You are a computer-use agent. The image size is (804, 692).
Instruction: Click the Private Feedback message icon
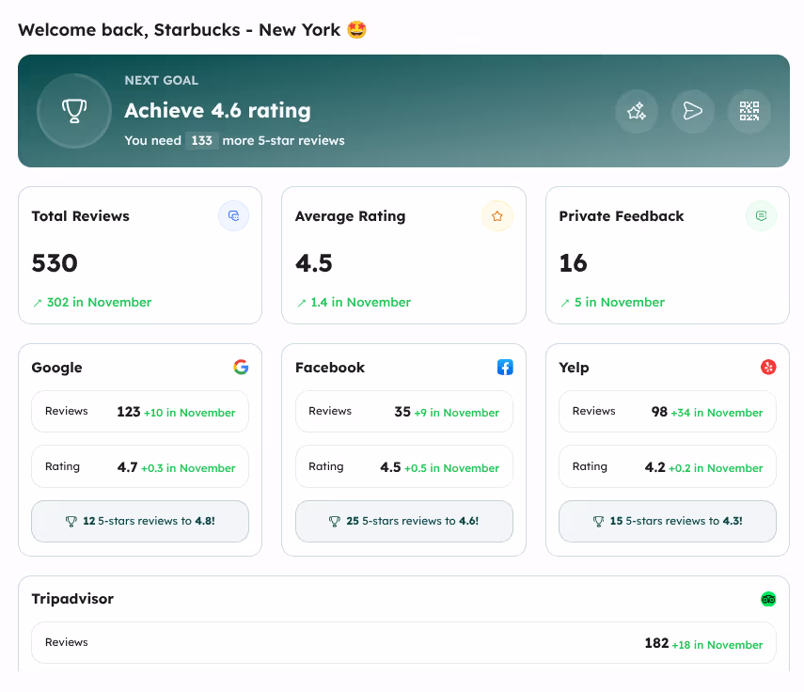[x=761, y=216]
